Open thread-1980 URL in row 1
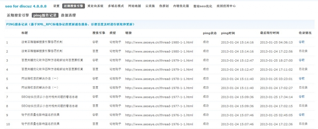Viewport: 318px width, 129px height. [159, 42]
